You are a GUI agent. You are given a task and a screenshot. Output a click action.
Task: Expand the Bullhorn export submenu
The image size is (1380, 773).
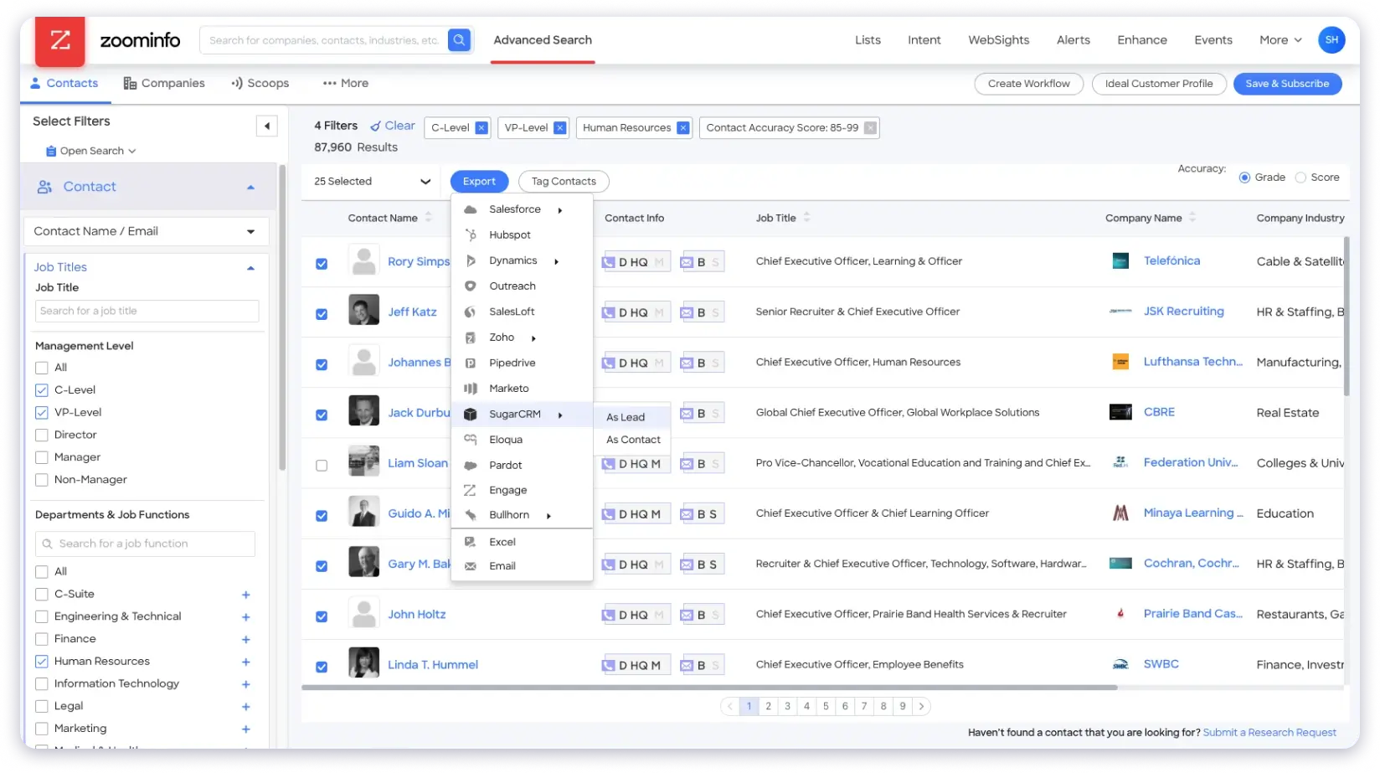(x=522, y=516)
